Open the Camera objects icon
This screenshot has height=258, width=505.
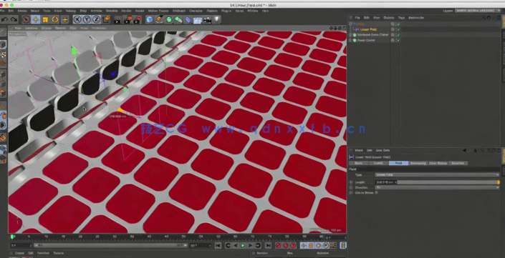(x=207, y=19)
